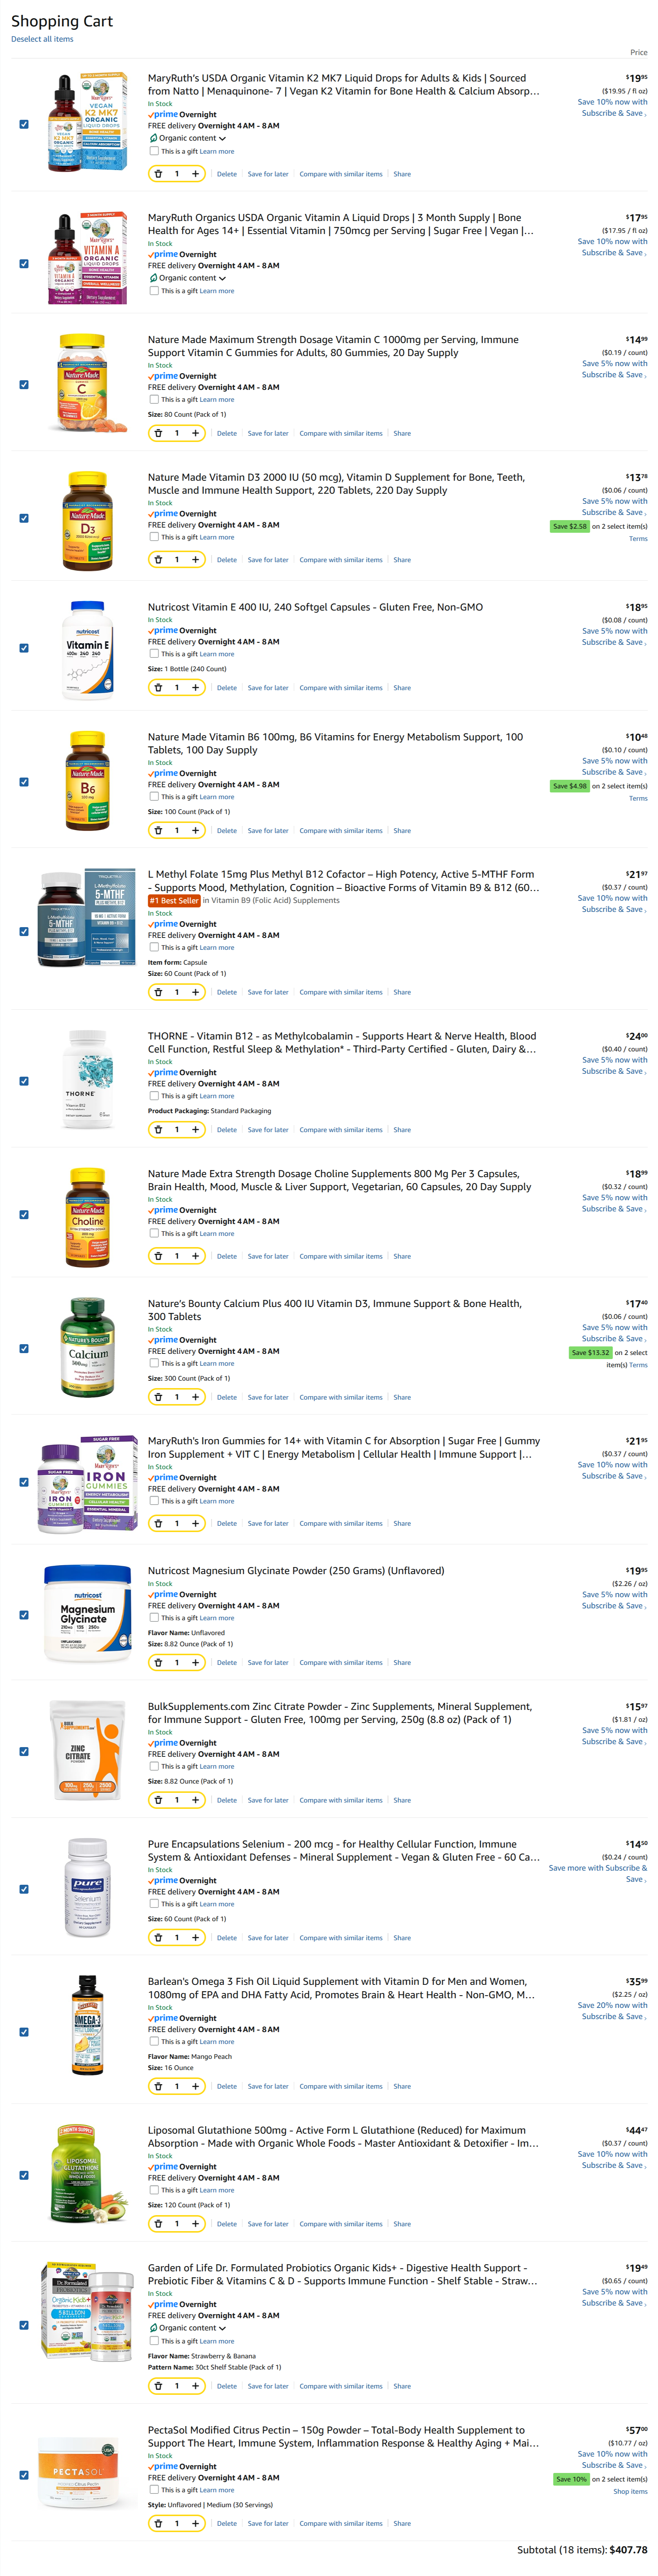Click Deselect all items link
The height and width of the screenshot is (2576, 658).
[x=42, y=39]
